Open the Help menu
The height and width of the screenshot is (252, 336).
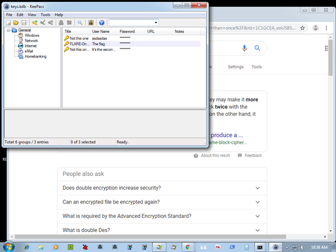(x=59, y=15)
